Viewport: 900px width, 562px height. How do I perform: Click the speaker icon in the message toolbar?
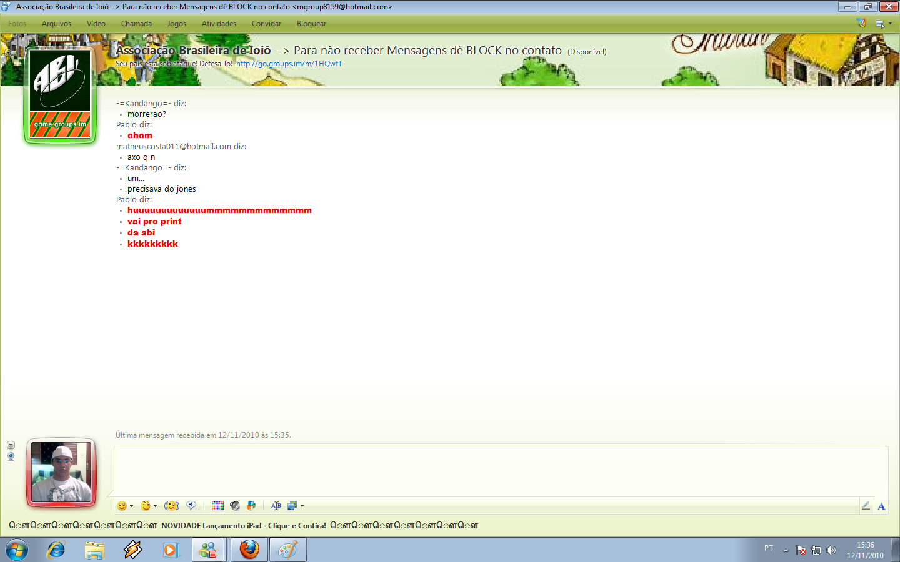coord(235,506)
